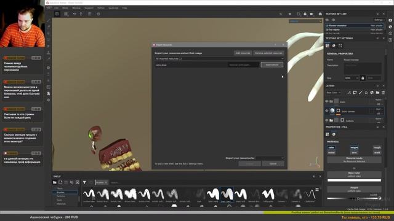
Task: Click the add mask icon in Layers toolbar
Action: tap(355, 93)
